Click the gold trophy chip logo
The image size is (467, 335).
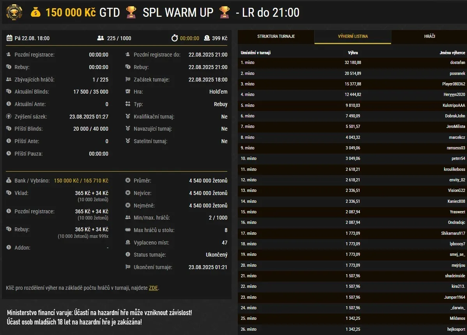14,12
